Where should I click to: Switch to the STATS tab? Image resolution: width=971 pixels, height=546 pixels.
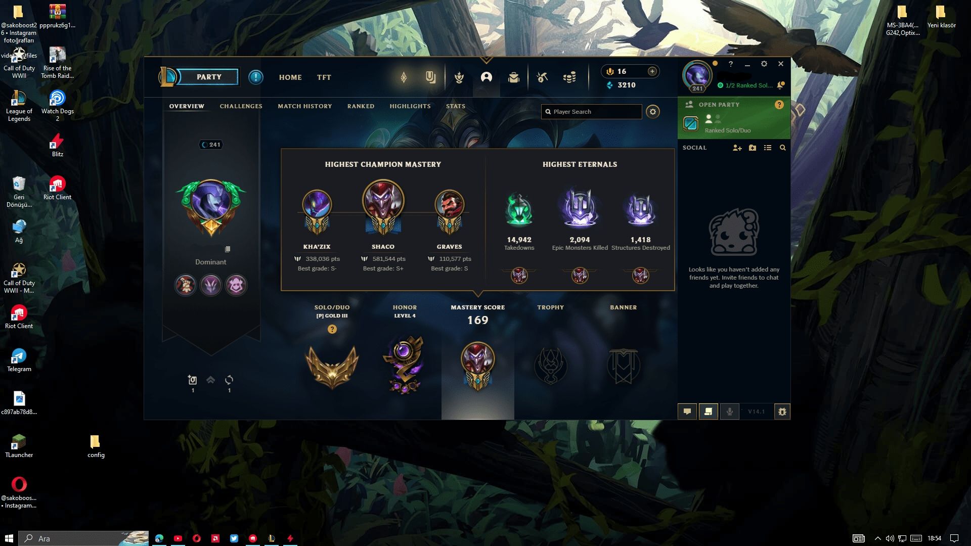(x=456, y=106)
